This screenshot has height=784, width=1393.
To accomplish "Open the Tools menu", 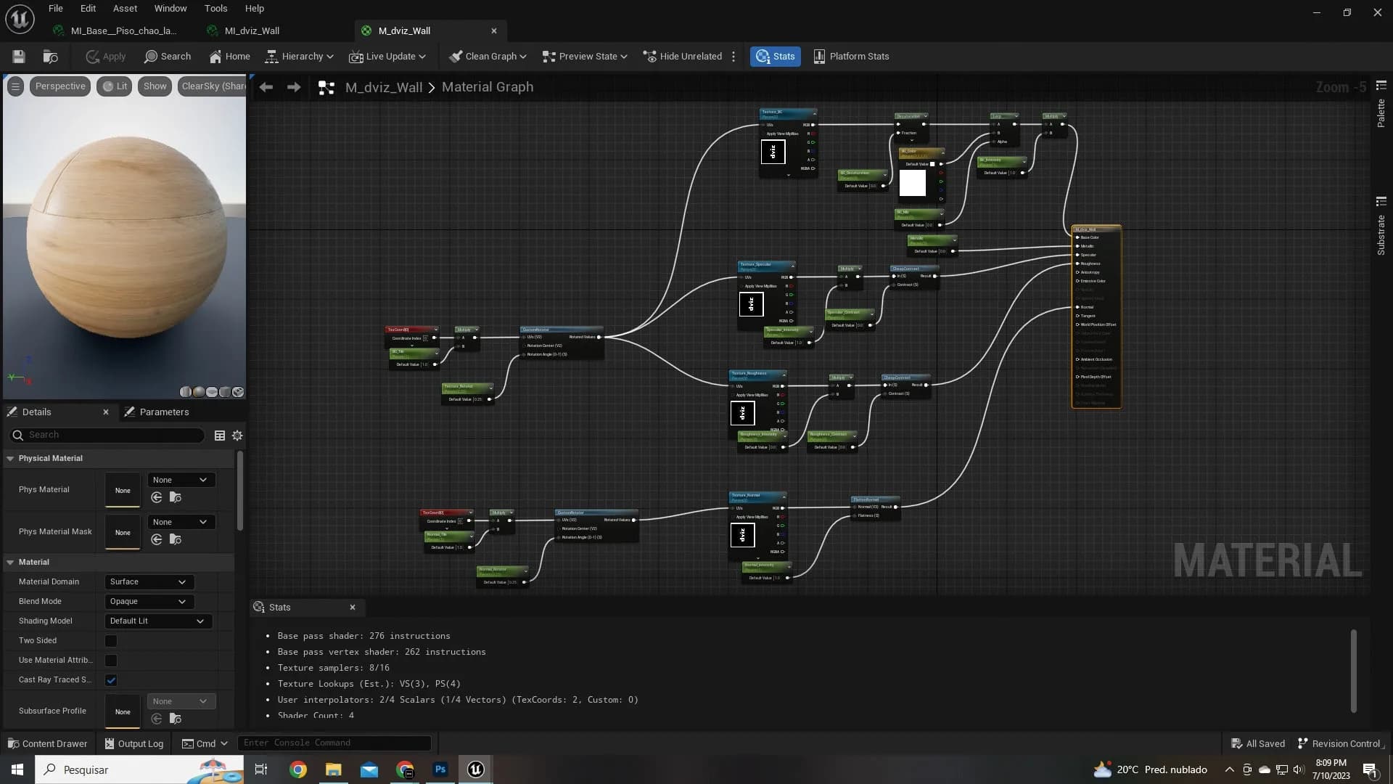I will pos(215,9).
